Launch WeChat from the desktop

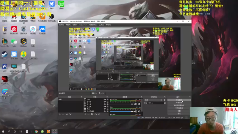(14, 42)
